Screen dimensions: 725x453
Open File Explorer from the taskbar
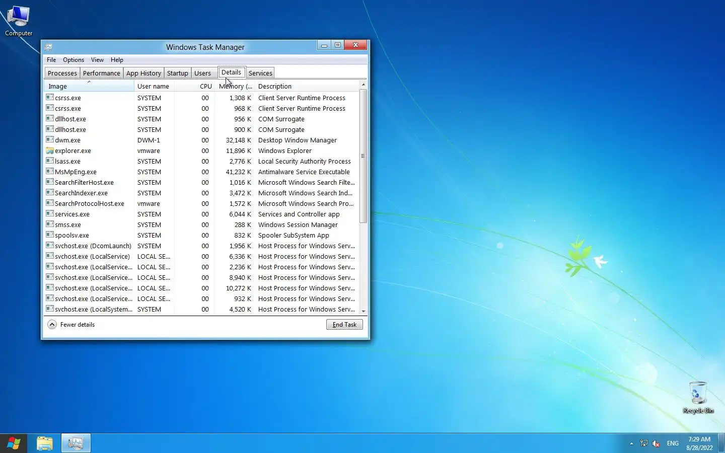point(45,443)
